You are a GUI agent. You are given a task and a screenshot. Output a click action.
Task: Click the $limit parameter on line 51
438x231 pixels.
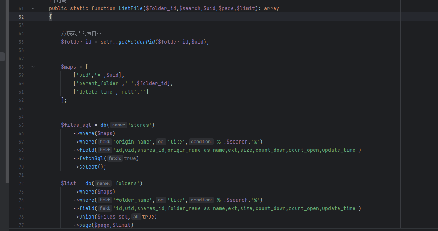click(x=246, y=8)
